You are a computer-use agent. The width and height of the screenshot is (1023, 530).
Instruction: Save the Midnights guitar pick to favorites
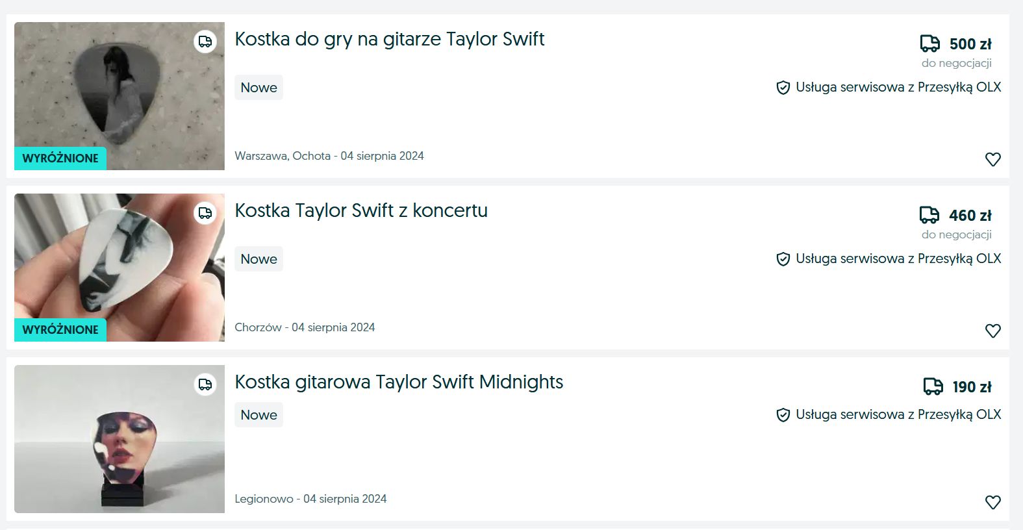(x=992, y=502)
